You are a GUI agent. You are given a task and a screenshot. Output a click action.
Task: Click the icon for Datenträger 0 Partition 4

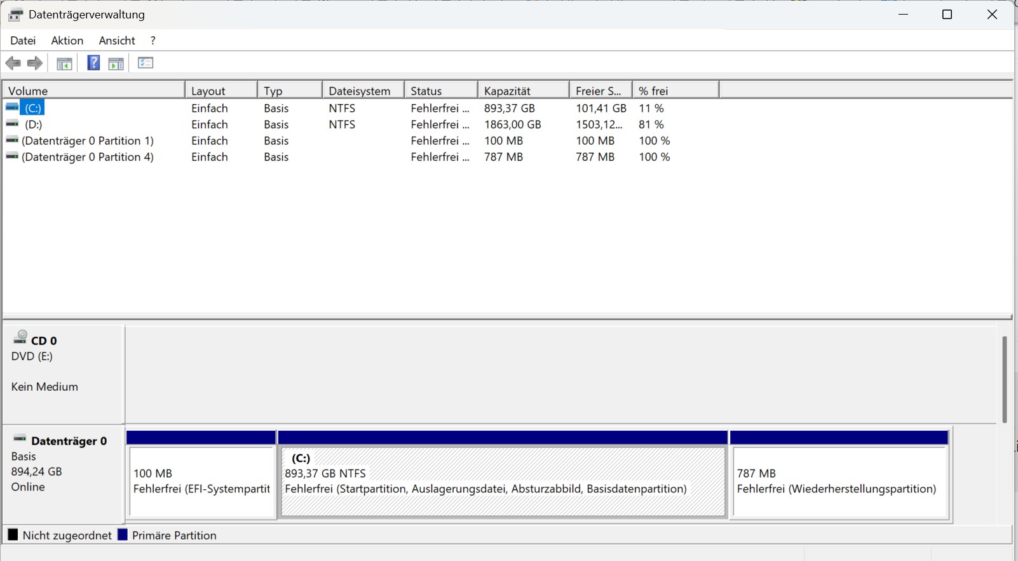click(x=12, y=156)
